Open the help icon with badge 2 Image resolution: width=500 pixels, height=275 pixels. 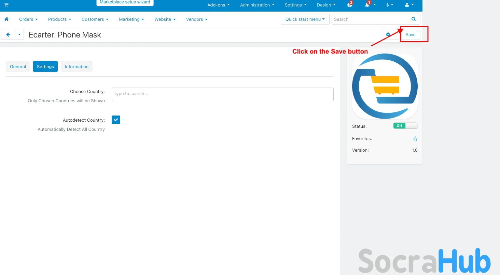pos(350,5)
